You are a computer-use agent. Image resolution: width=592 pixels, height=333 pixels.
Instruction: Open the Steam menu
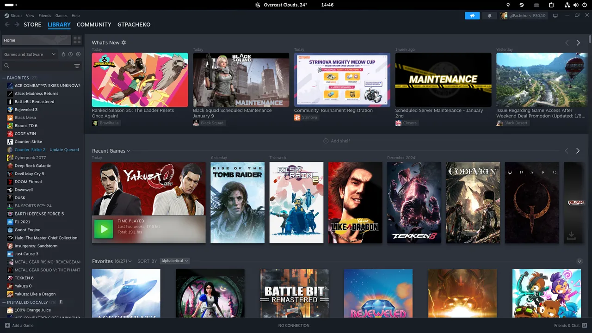click(x=13, y=15)
